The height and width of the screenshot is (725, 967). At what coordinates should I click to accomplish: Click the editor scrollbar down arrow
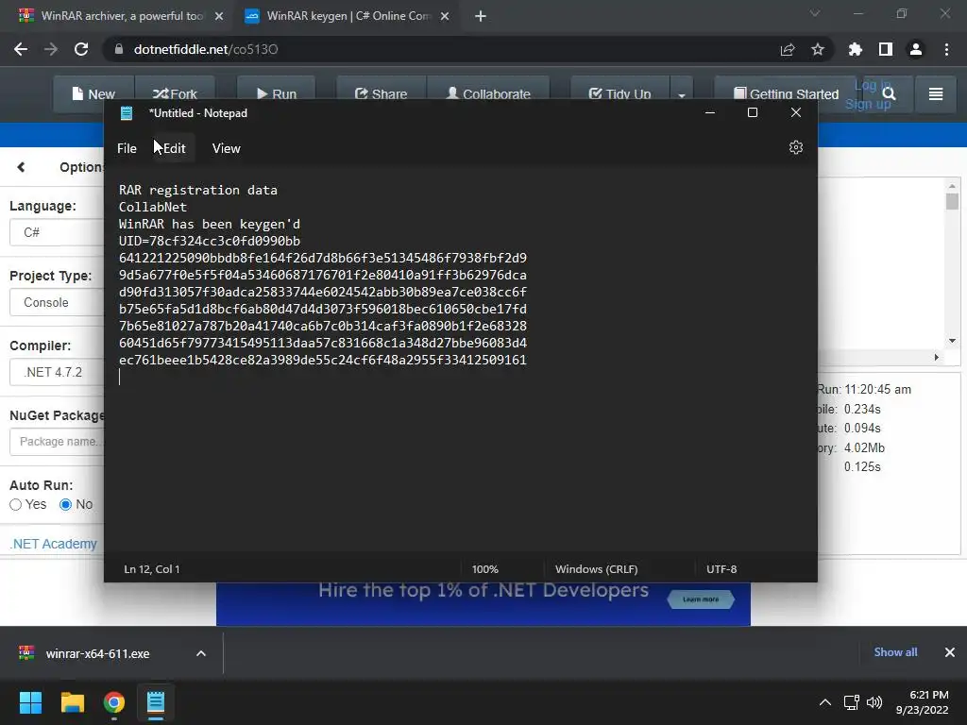tap(952, 340)
